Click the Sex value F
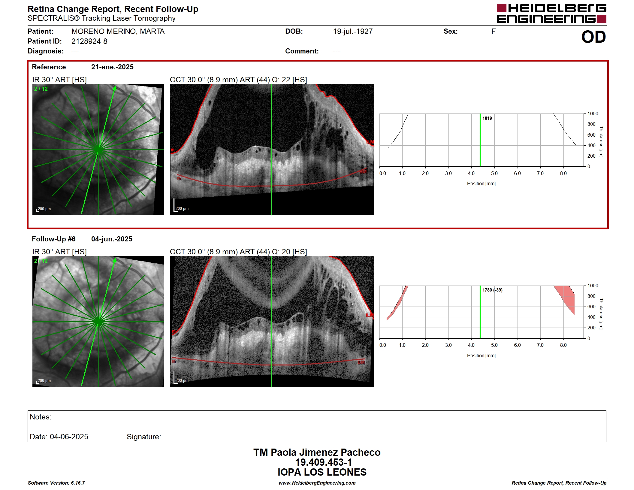 tap(493, 32)
